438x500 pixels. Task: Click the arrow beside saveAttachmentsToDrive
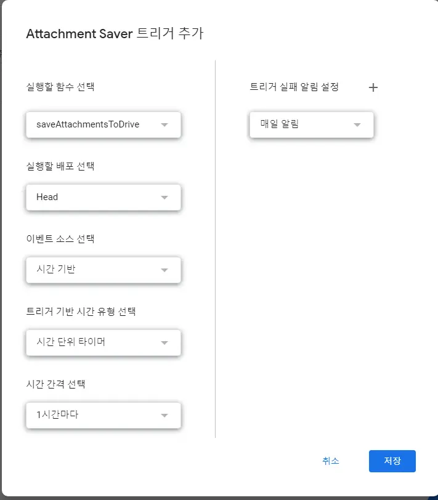tap(164, 125)
